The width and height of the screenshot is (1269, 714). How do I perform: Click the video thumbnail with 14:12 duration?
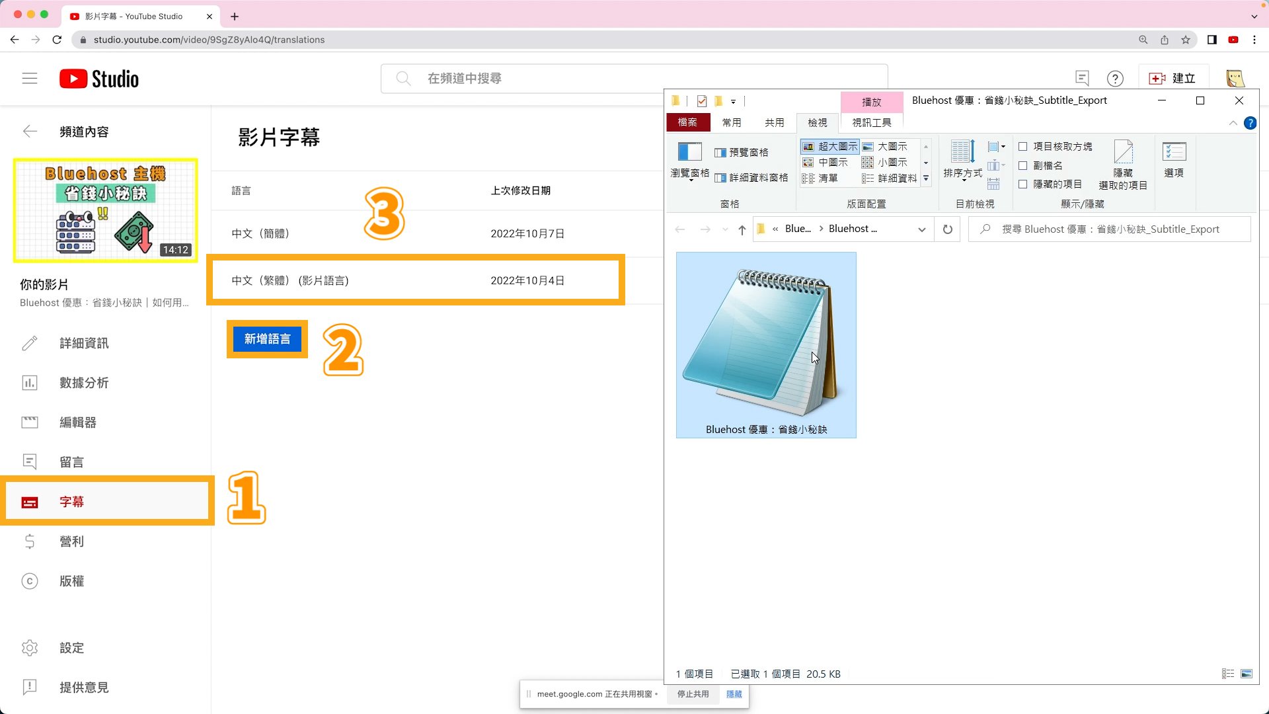point(106,210)
